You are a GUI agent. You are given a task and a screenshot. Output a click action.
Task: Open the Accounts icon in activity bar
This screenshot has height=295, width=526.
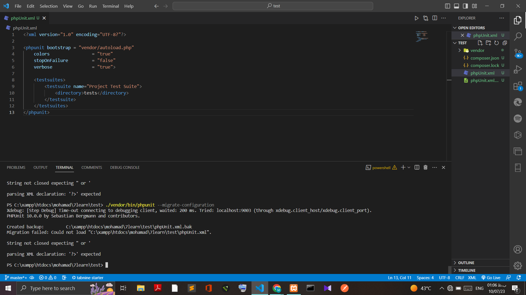coord(518,249)
